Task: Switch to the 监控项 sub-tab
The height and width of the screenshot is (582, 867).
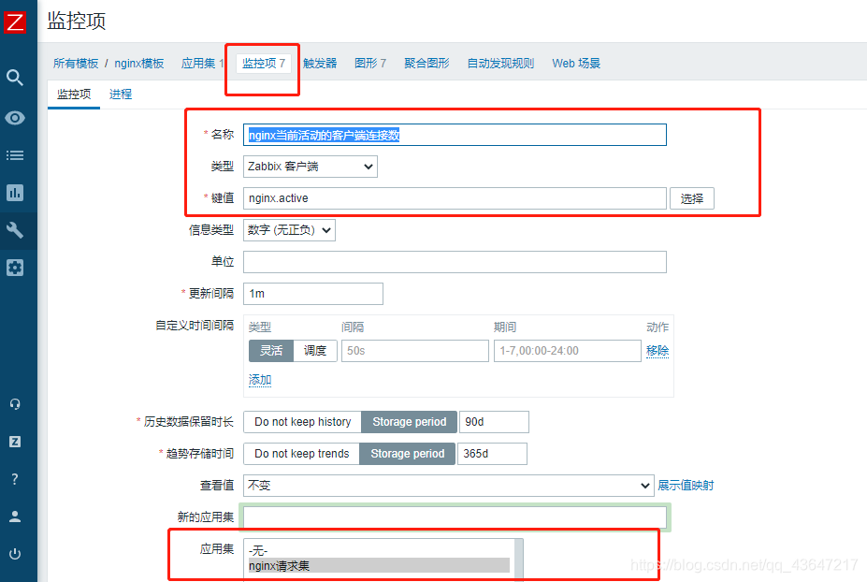Action: click(x=74, y=95)
